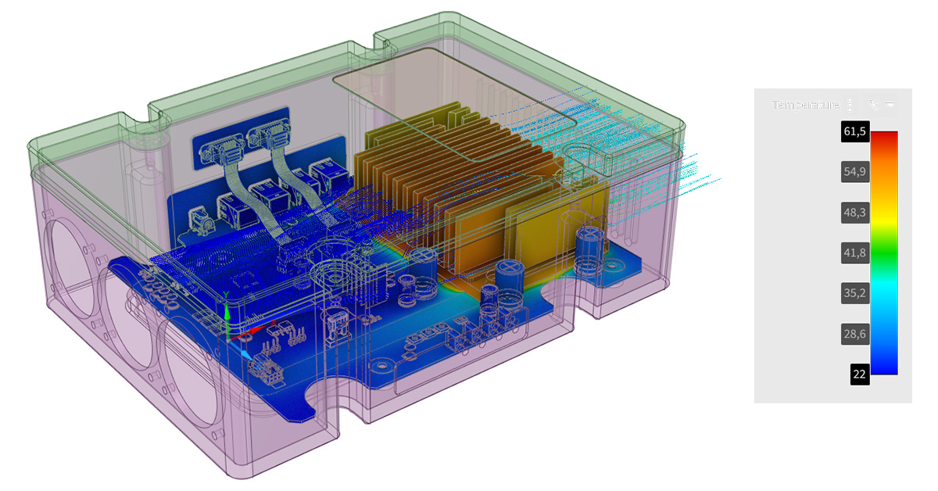938x491 pixels.
Task: Select the 61,5 maximum value field
Action: point(854,132)
